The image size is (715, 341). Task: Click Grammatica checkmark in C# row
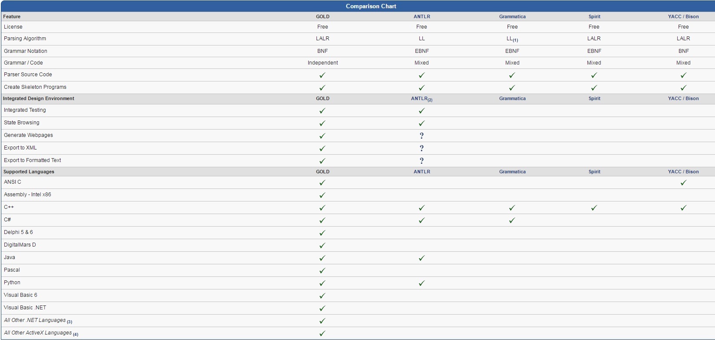[512, 221]
